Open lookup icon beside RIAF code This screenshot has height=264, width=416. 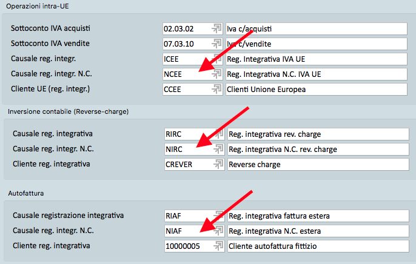[x=216, y=215]
